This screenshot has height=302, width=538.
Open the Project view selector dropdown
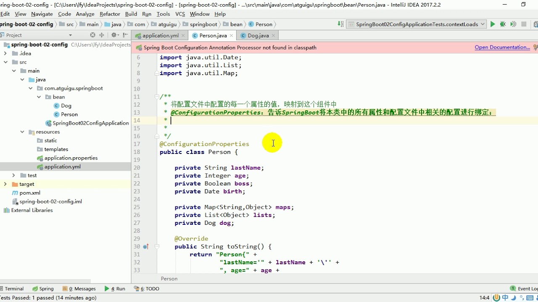(x=70, y=35)
